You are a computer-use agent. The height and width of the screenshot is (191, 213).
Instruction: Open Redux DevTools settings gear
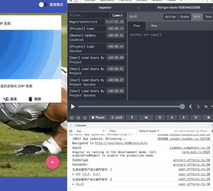pyautogui.click(x=208, y=118)
